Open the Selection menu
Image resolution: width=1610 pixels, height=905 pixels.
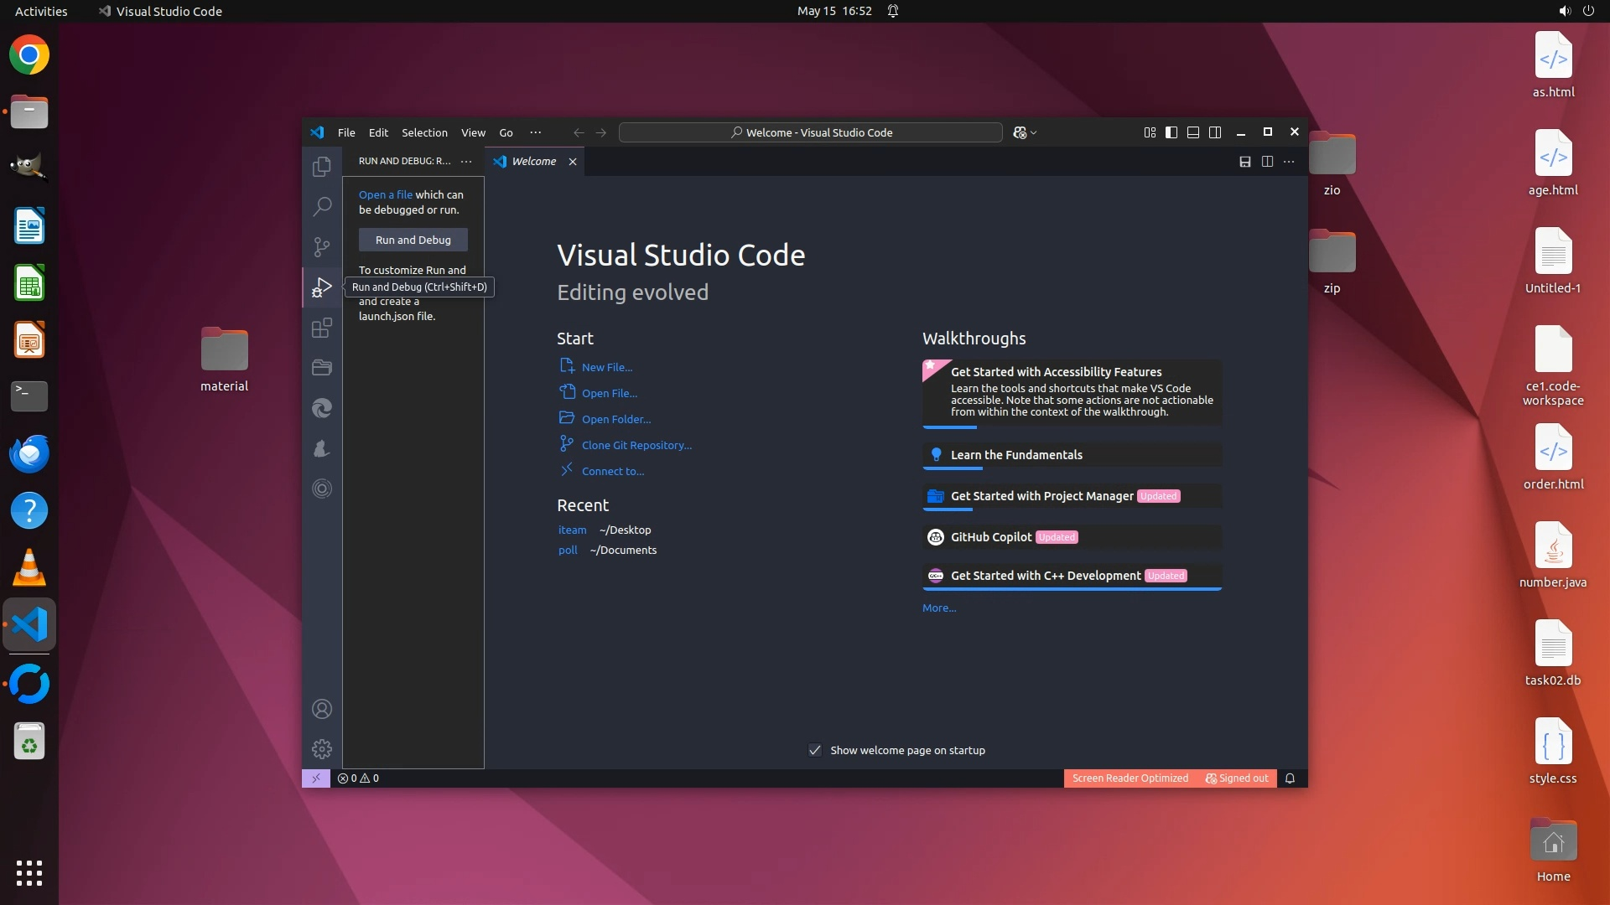point(424,132)
